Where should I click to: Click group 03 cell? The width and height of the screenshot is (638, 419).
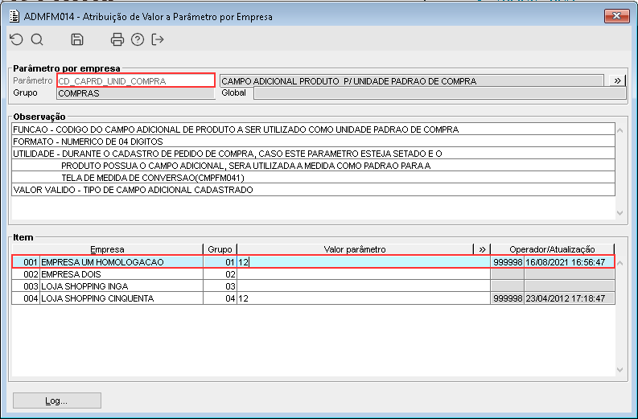220,286
